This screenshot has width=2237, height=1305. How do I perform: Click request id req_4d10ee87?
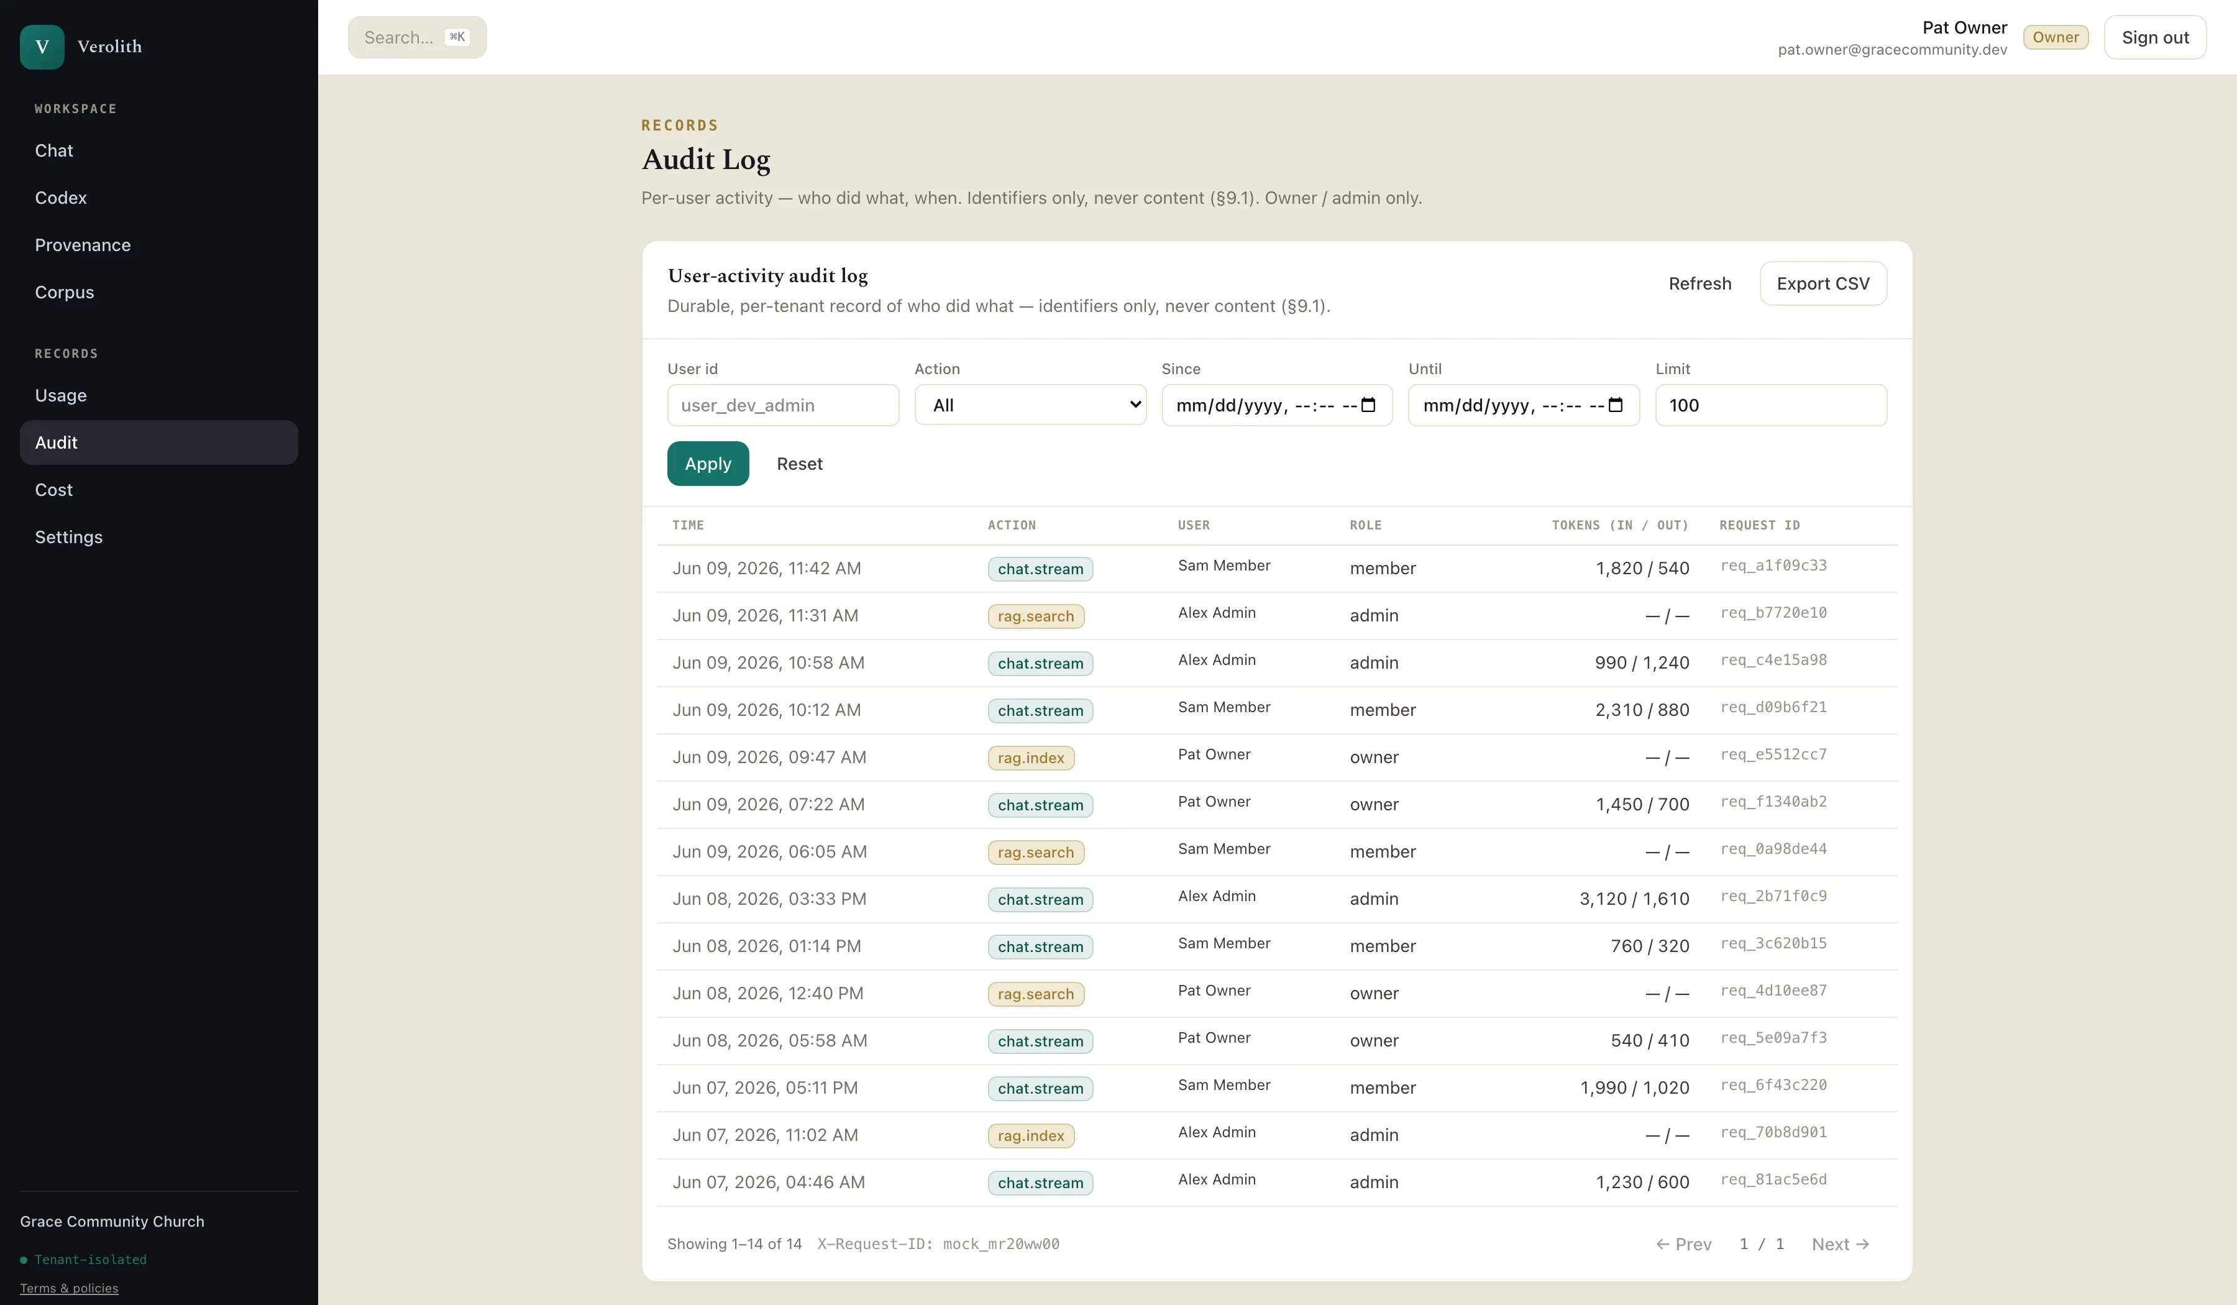pyautogui.click(x=1773, y=990)
